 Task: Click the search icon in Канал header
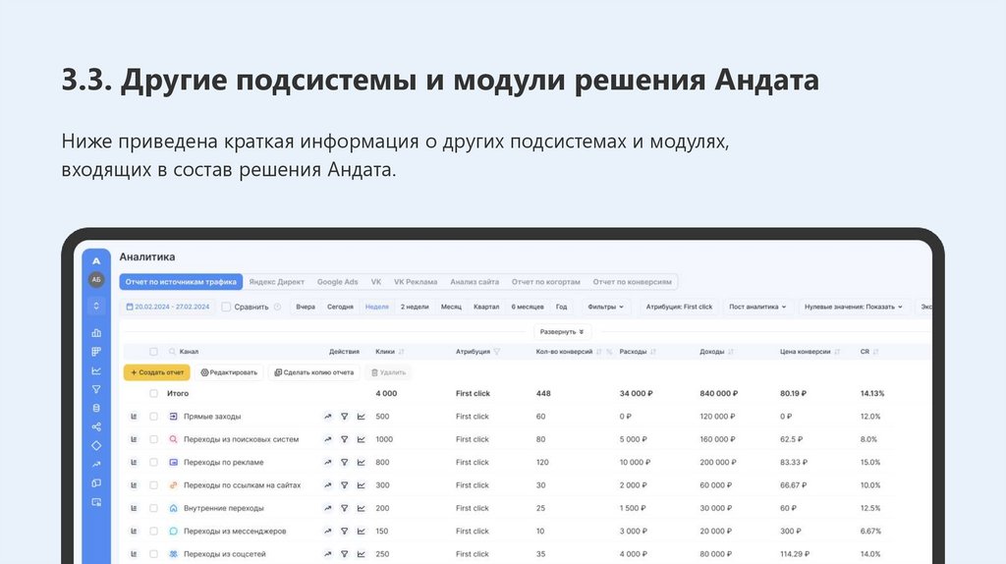coord(172,352)
